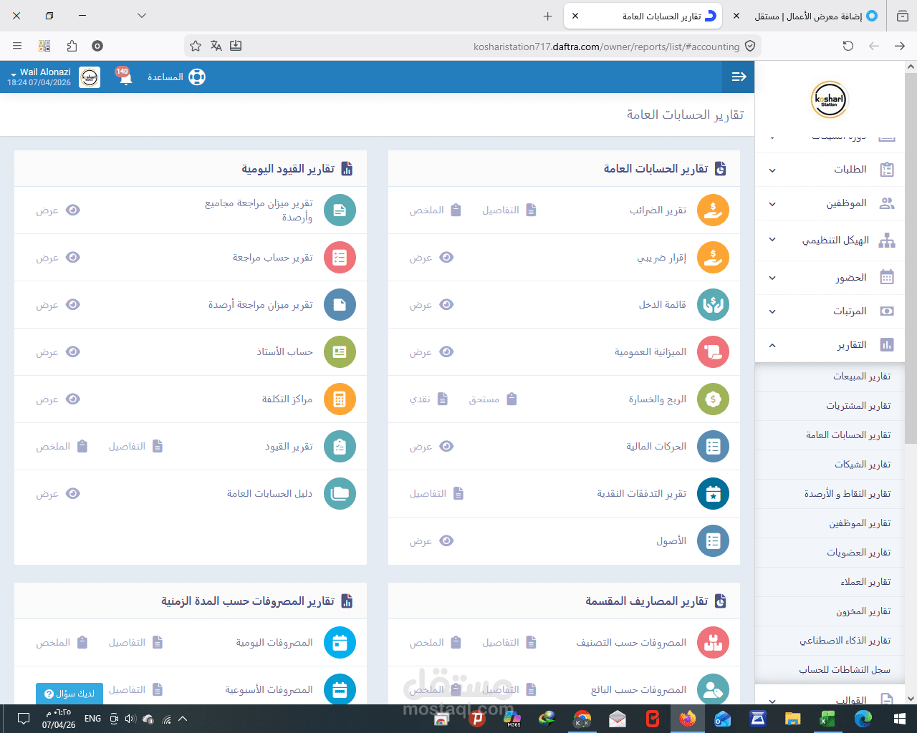View (عرض) the tax declaration report

point(431,258)
